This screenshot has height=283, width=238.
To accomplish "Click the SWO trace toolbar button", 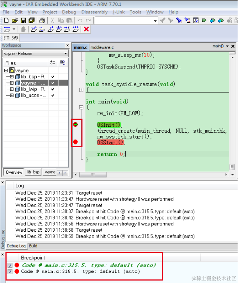I will [x=15, y=38].
